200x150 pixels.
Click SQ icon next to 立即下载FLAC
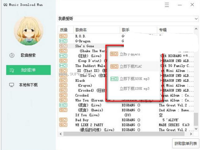pyautogui.click(x=114, y=66)
